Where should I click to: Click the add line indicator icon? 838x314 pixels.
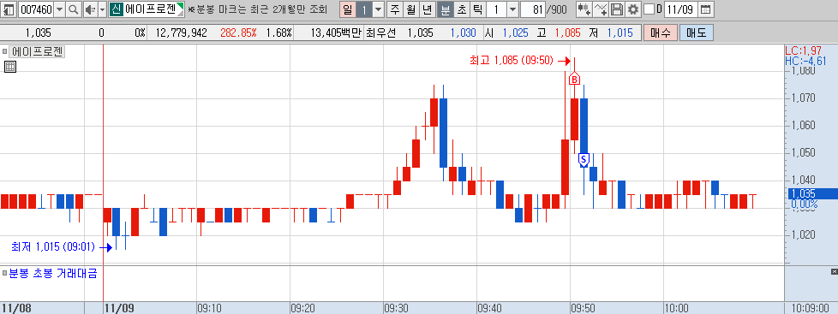[602, 9]
